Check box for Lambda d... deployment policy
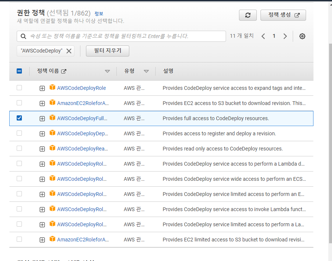 [x=19, y=163]
